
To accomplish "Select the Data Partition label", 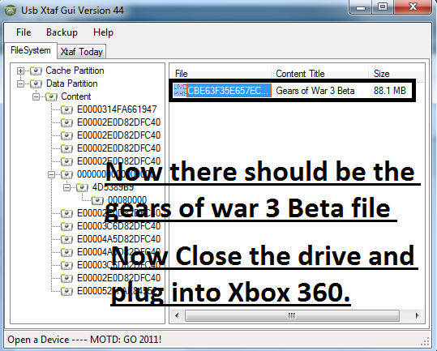I will pyautogui.click(x=72, y=83).
